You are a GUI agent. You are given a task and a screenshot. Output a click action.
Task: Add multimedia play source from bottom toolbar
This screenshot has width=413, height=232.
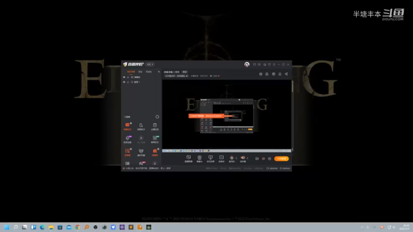[221, 159]
